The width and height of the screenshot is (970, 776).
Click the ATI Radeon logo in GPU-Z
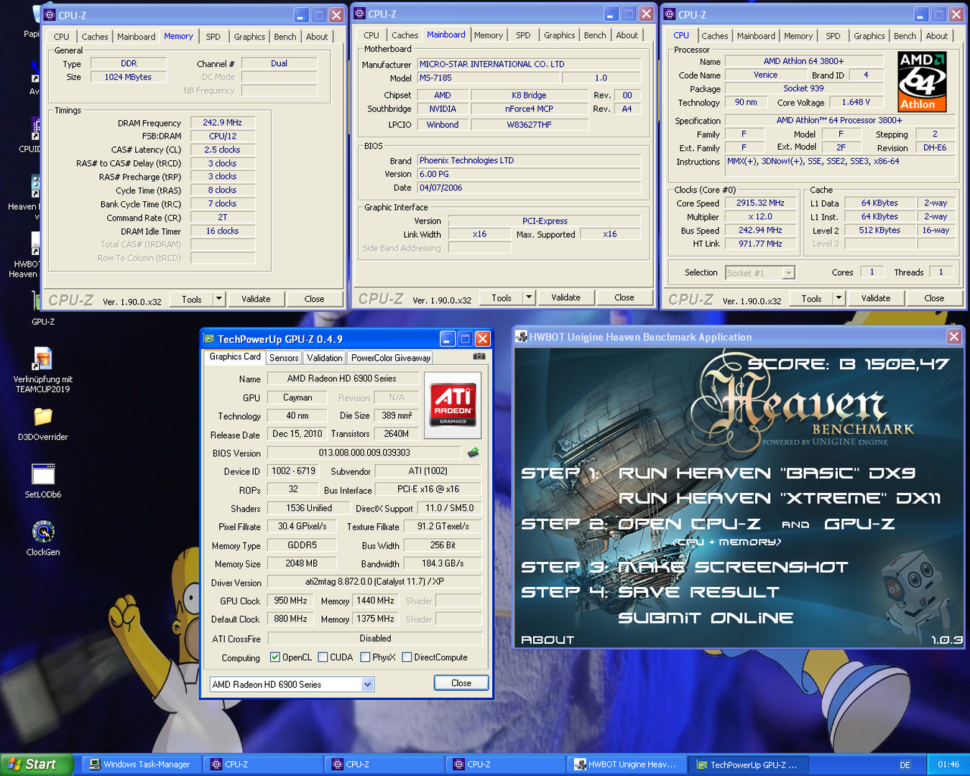point(453,405)
